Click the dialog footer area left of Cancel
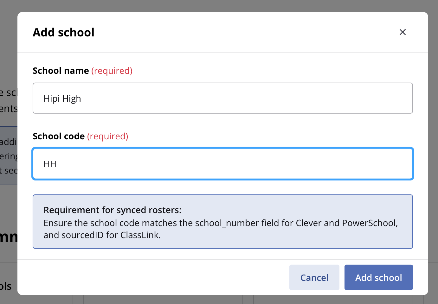 (152, 277)
